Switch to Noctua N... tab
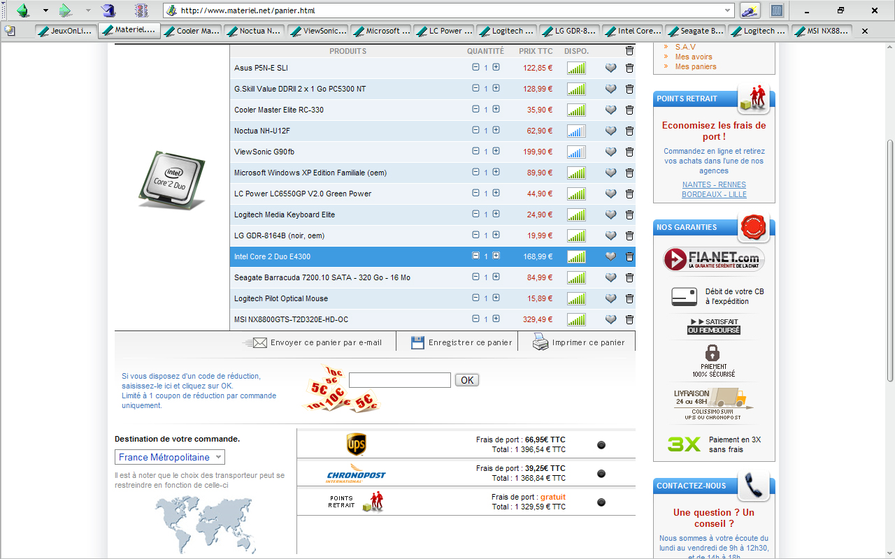The image size is (895, 559). (x=255, y=31)
